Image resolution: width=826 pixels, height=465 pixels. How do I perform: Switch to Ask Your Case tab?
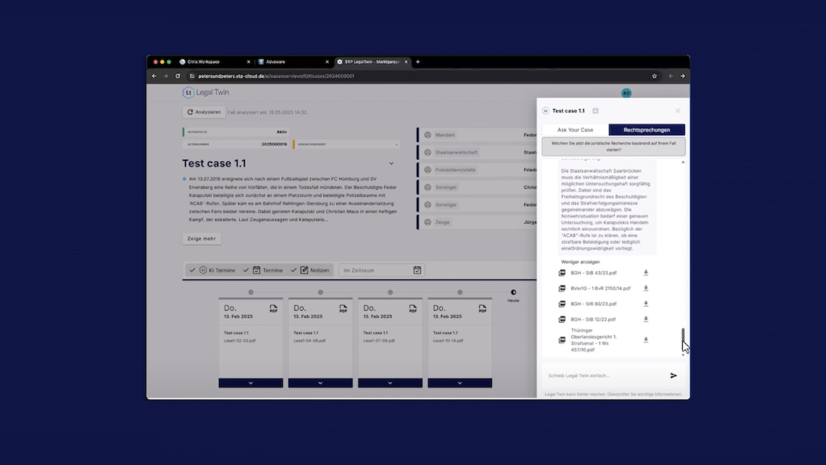pos(575,129)
